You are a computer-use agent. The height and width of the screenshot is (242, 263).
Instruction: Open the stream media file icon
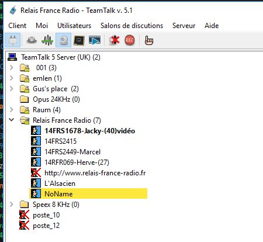[x=95, y=40]
